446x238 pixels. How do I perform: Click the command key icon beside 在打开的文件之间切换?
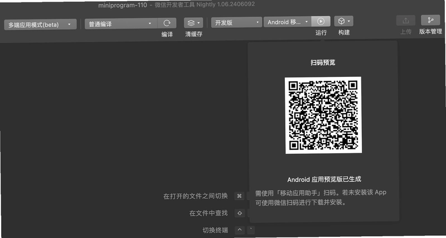[x=239, y=196]
